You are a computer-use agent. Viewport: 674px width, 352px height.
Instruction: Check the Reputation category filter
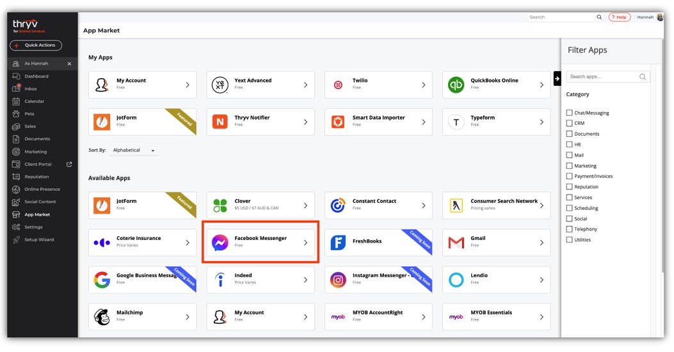click(x=569, y=186)
